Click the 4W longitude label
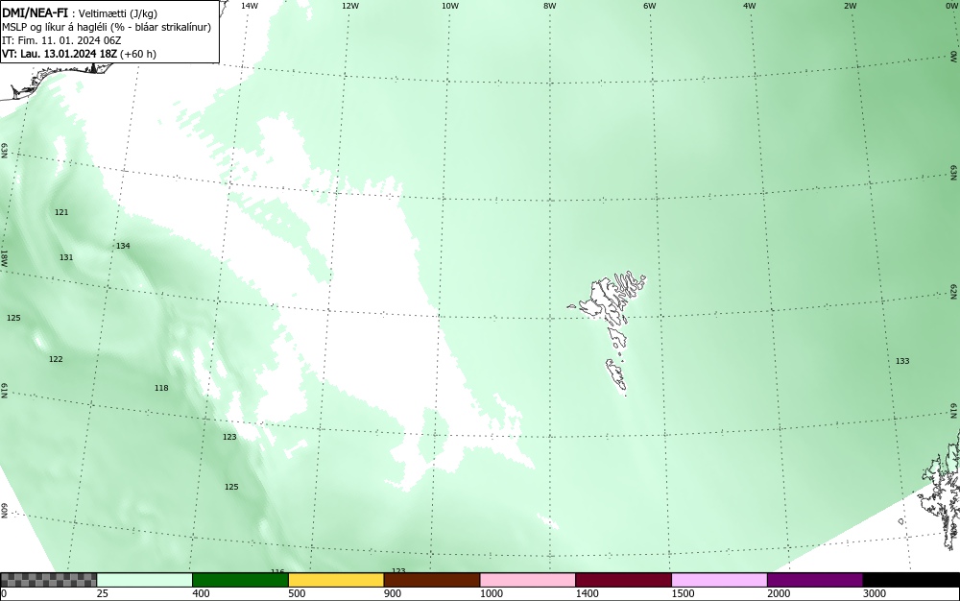This screenshot has width=960, height=601. [750, 6]
